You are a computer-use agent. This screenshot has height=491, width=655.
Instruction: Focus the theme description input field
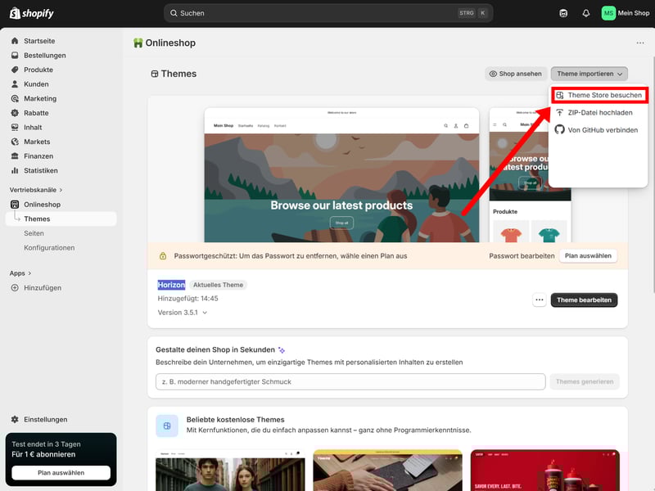click(x=350, y=381)
